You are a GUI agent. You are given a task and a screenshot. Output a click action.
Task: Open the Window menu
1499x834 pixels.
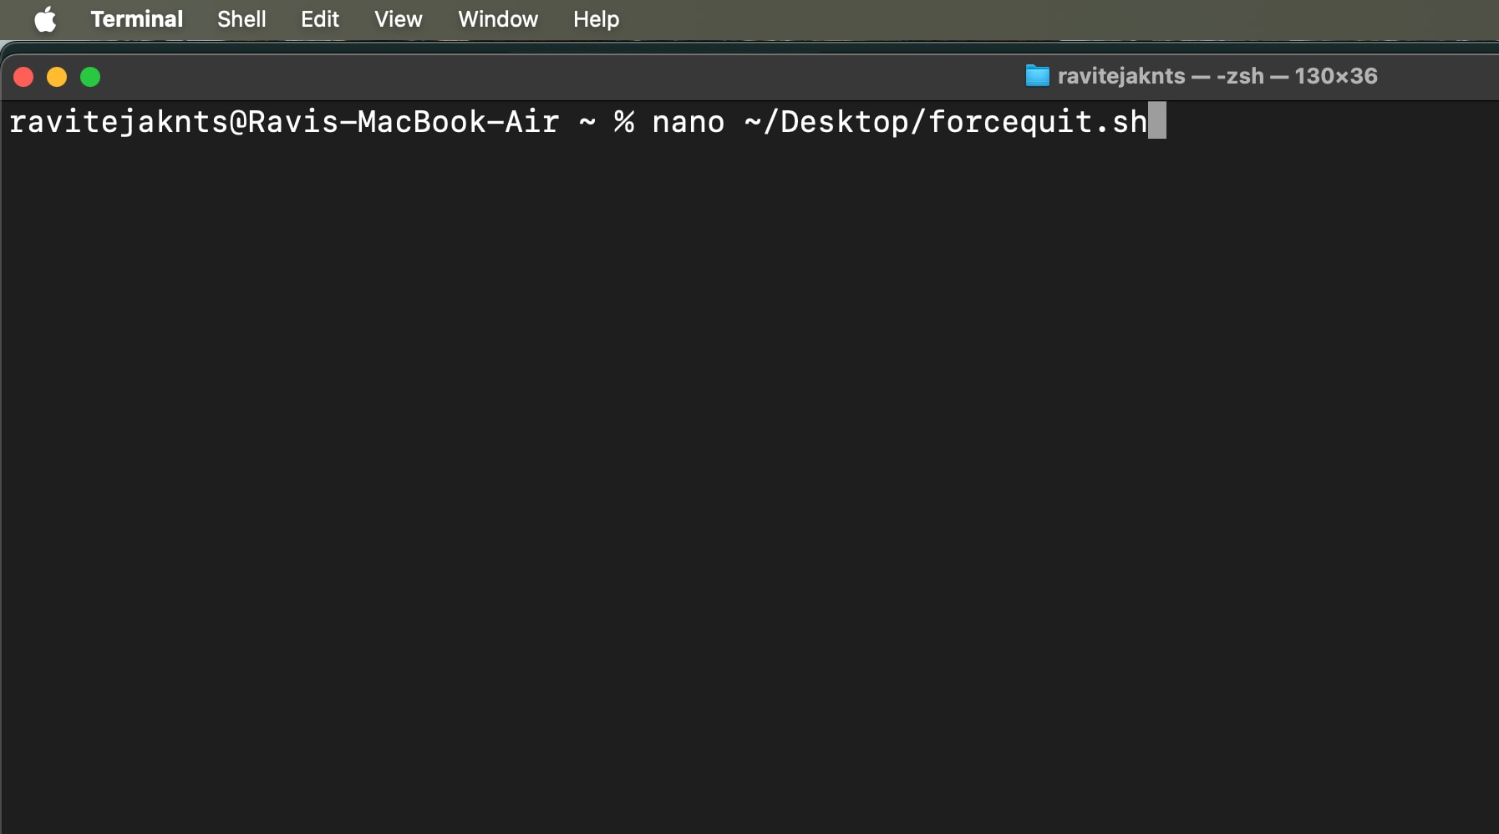(496, 18)
